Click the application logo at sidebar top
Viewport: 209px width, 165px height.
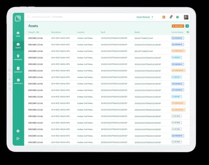[18, 18]
